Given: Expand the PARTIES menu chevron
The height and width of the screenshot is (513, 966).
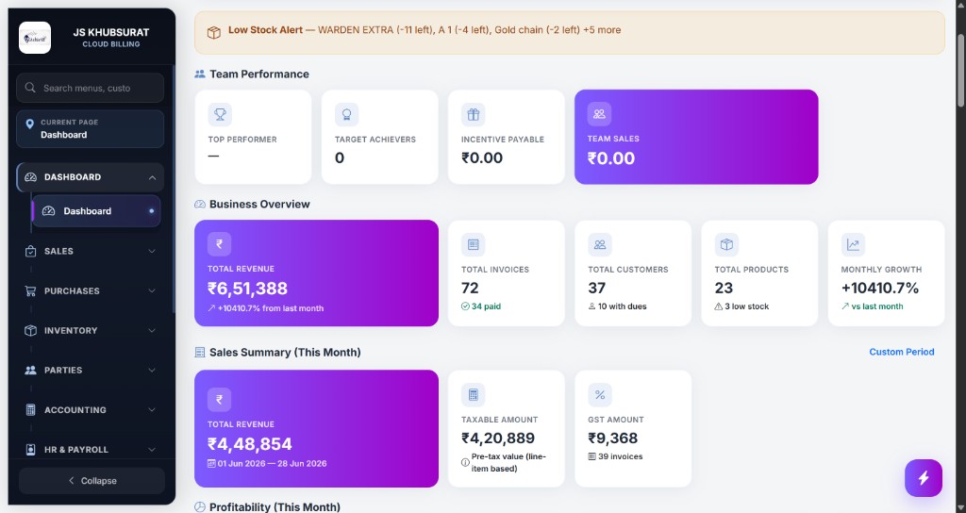Looking at the screenshot, I should coord(152,370).
